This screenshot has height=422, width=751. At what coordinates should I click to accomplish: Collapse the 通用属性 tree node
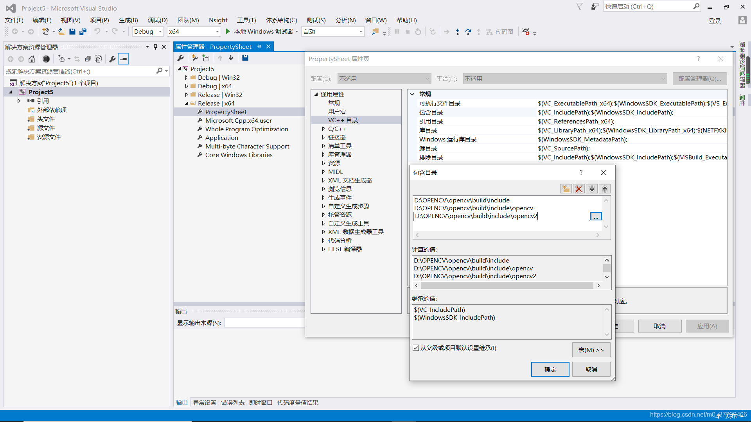(x=316, y=95)
